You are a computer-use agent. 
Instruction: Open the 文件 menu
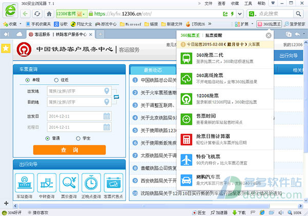[x=208, y=4]
